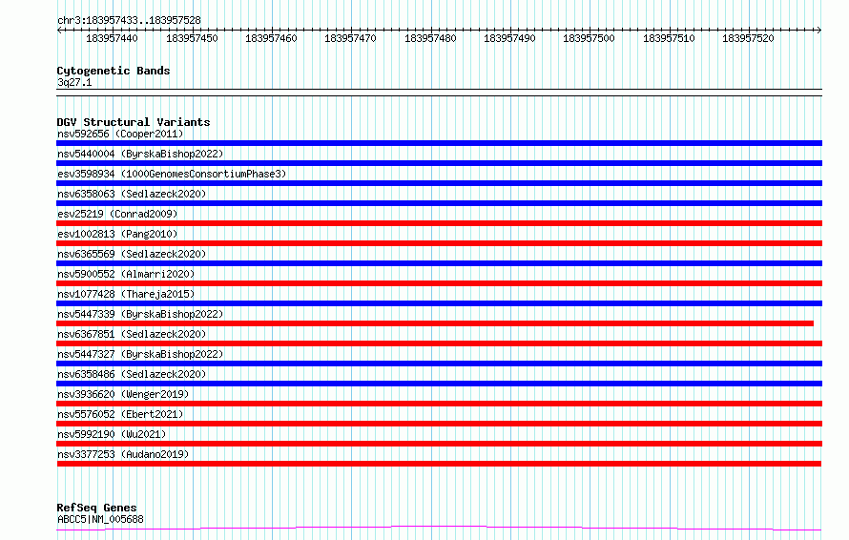
Task: Open nsv5447327 (ByrskaBishop2022) label
Action: click(x=140, y=354)
